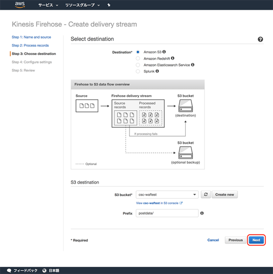Click info icon beside Amazon Redshift
273x274 pixels.
pyautogui.click(x=172, y=58)
